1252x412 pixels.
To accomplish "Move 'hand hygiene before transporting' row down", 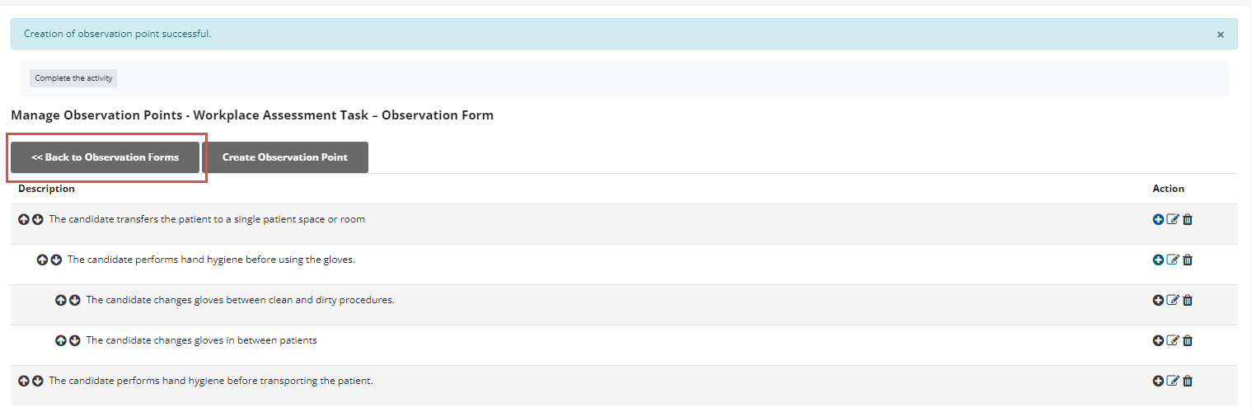I will click(x=38, y=382).
